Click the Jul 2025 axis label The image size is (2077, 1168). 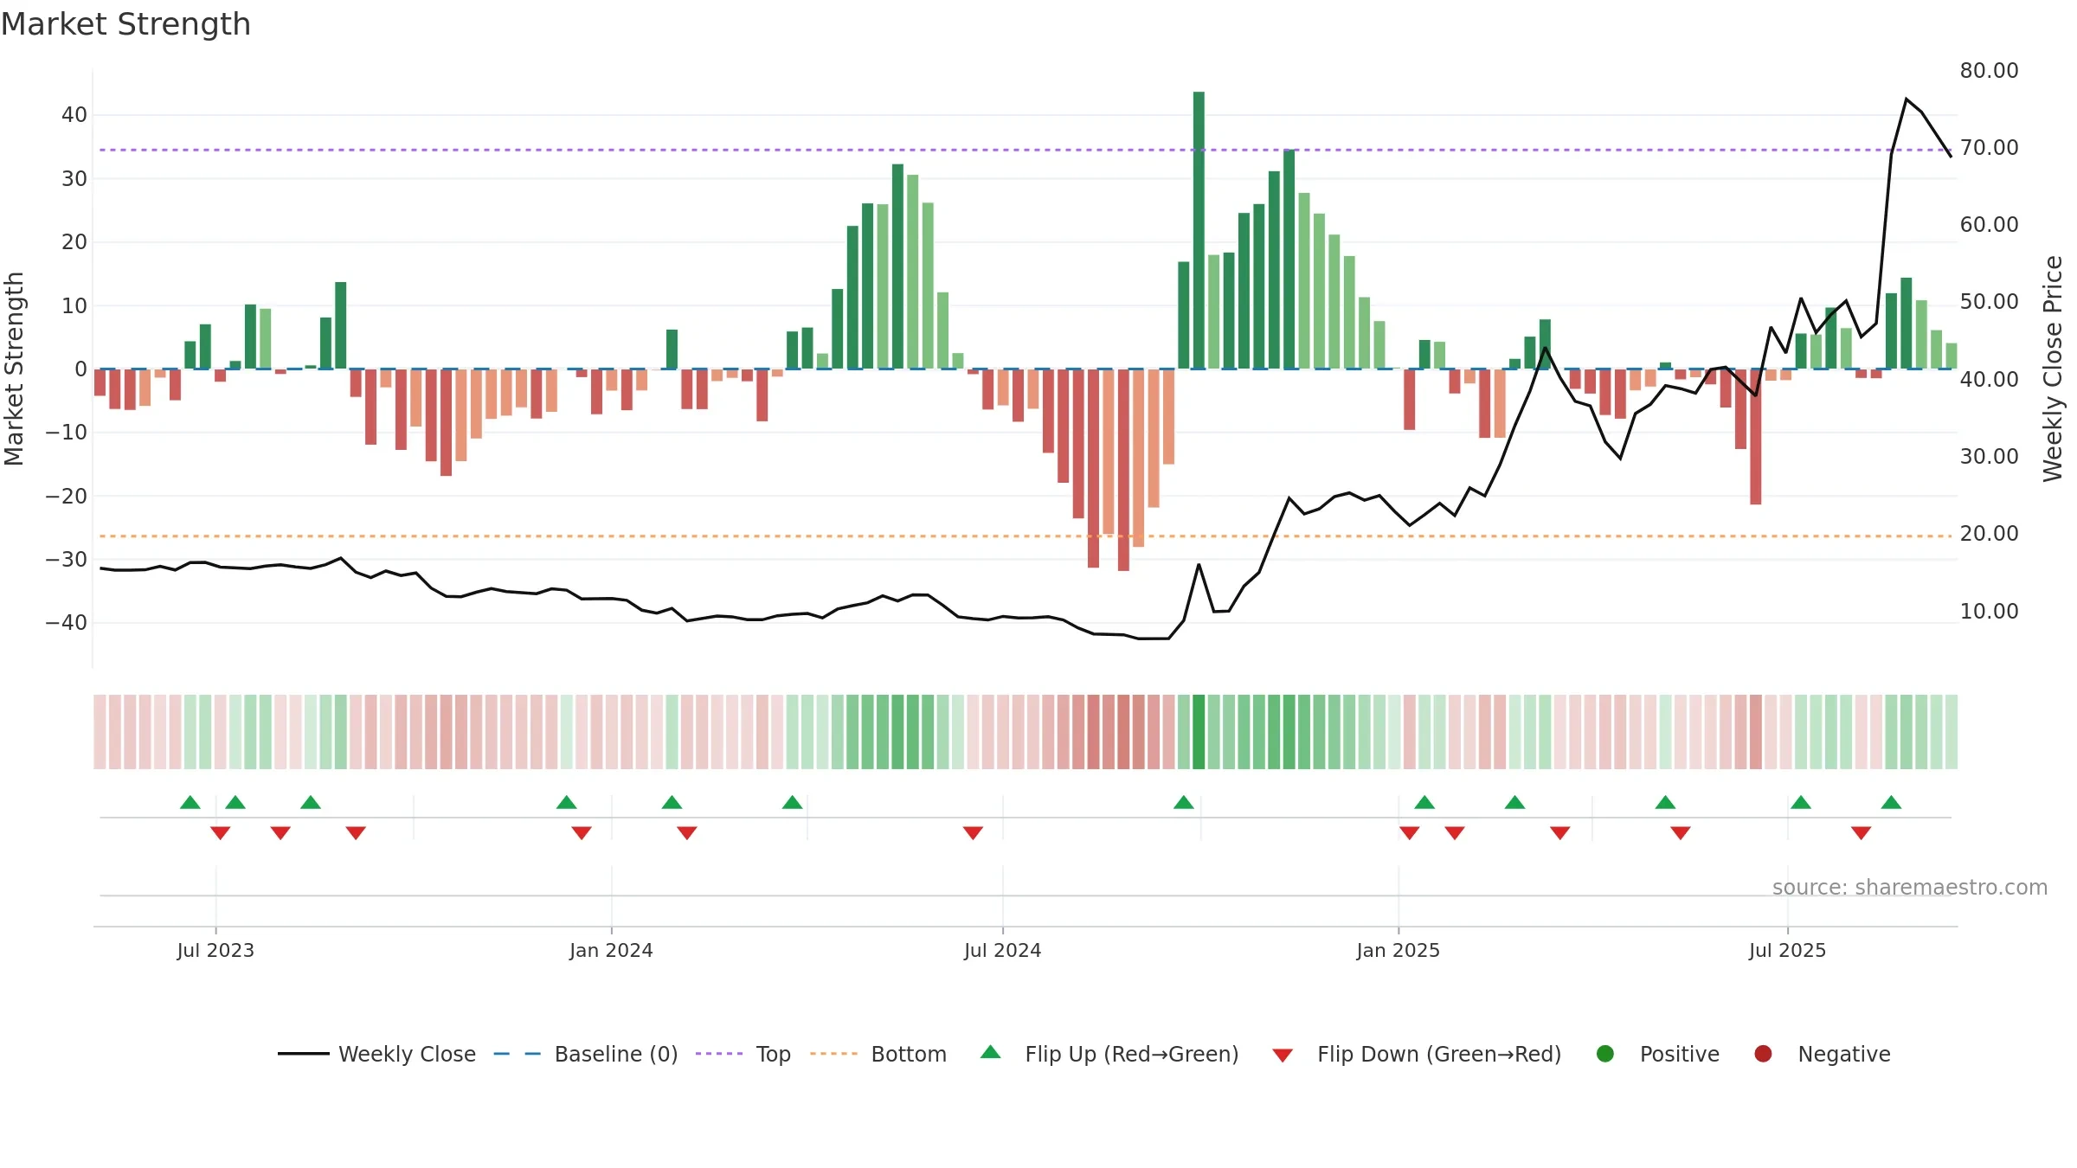[x=1788, y=950]
